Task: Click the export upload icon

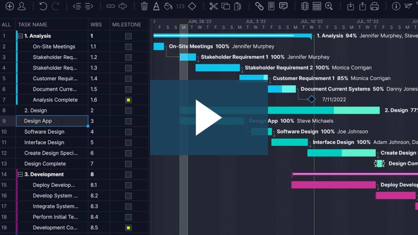Action: (363, 6)
